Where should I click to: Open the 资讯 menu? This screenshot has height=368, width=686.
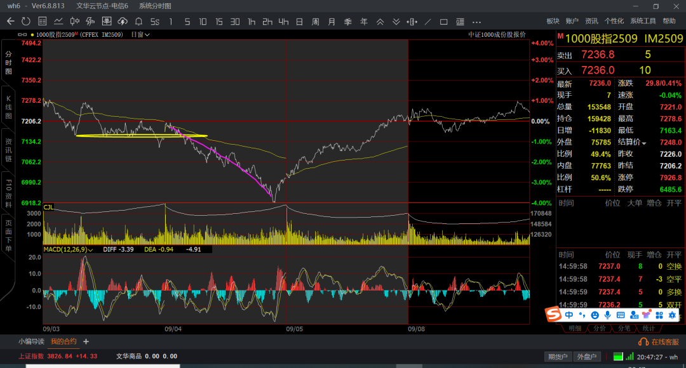click(x=591, y=21)
